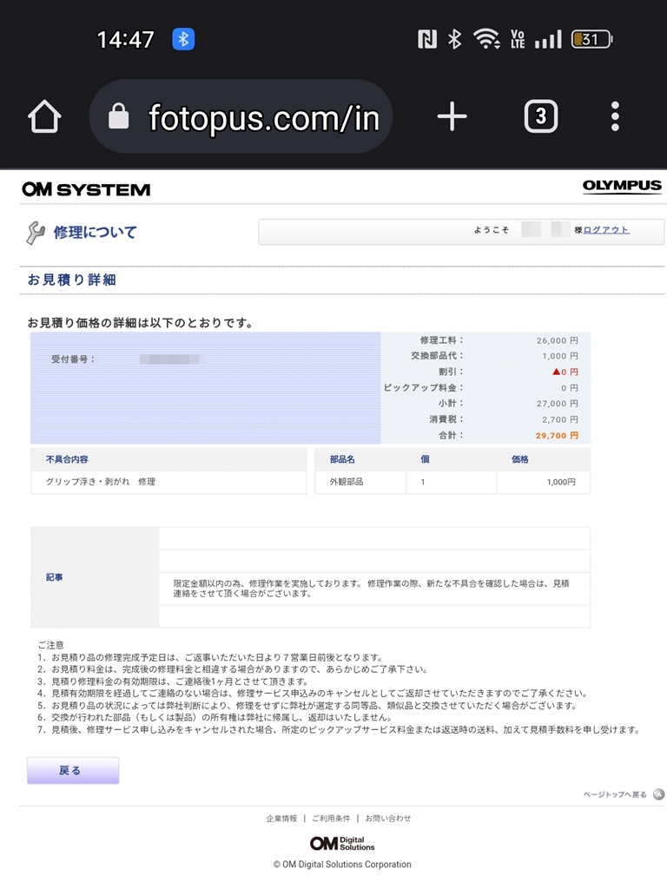
Task: Click the 交換部品代 1,000 円 value
Action: 560,356
